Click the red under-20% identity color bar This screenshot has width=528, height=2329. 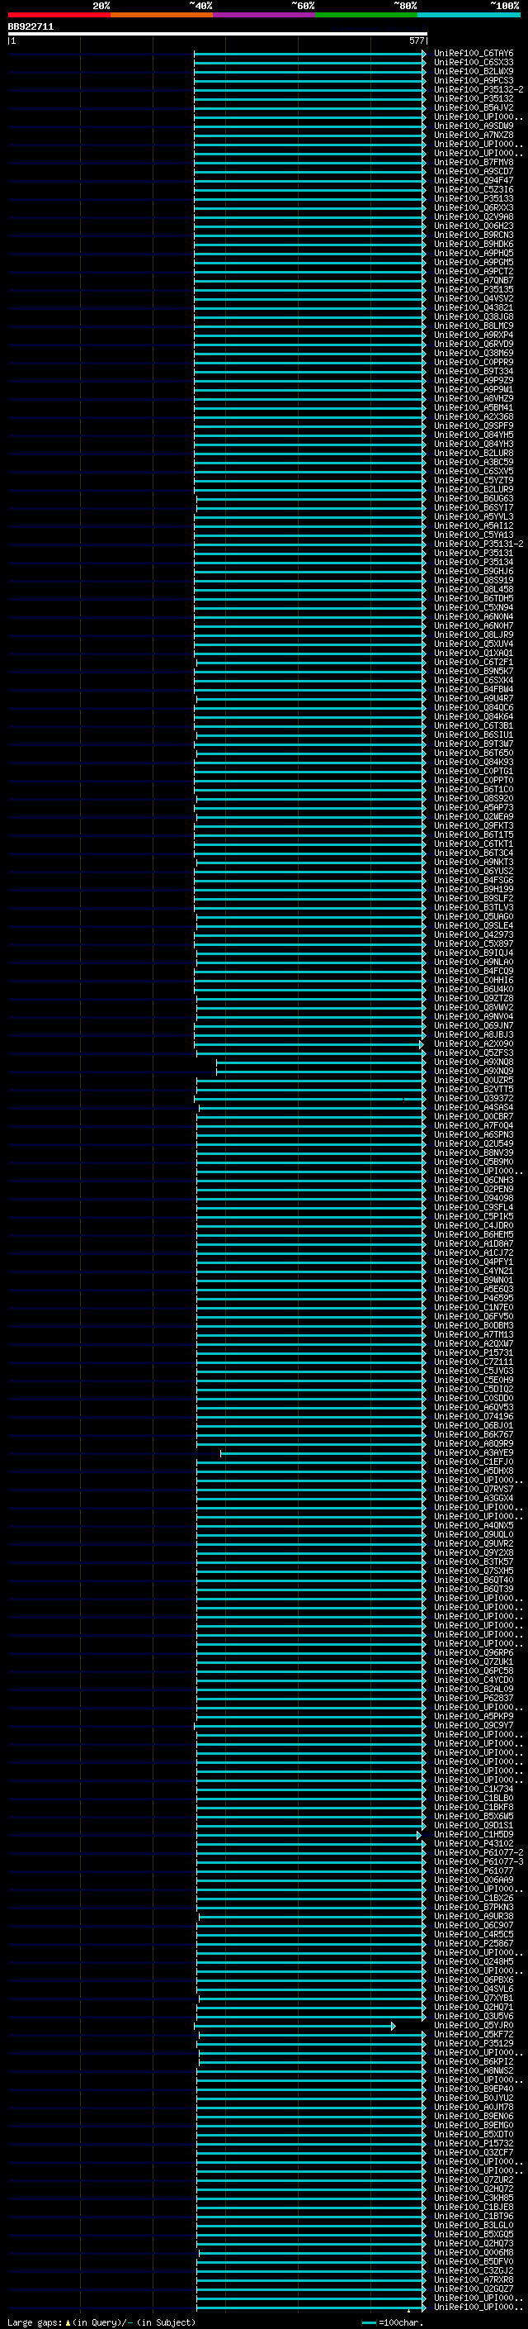point(59,15)
